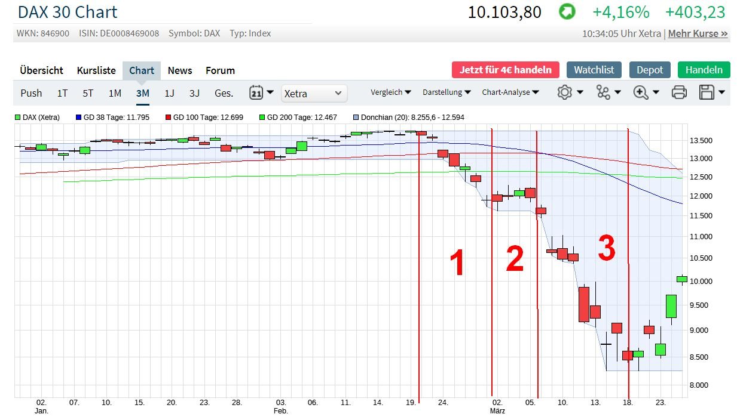Open the Forum tab
This screenshot has height=417, width=737.
pos(220,70)
